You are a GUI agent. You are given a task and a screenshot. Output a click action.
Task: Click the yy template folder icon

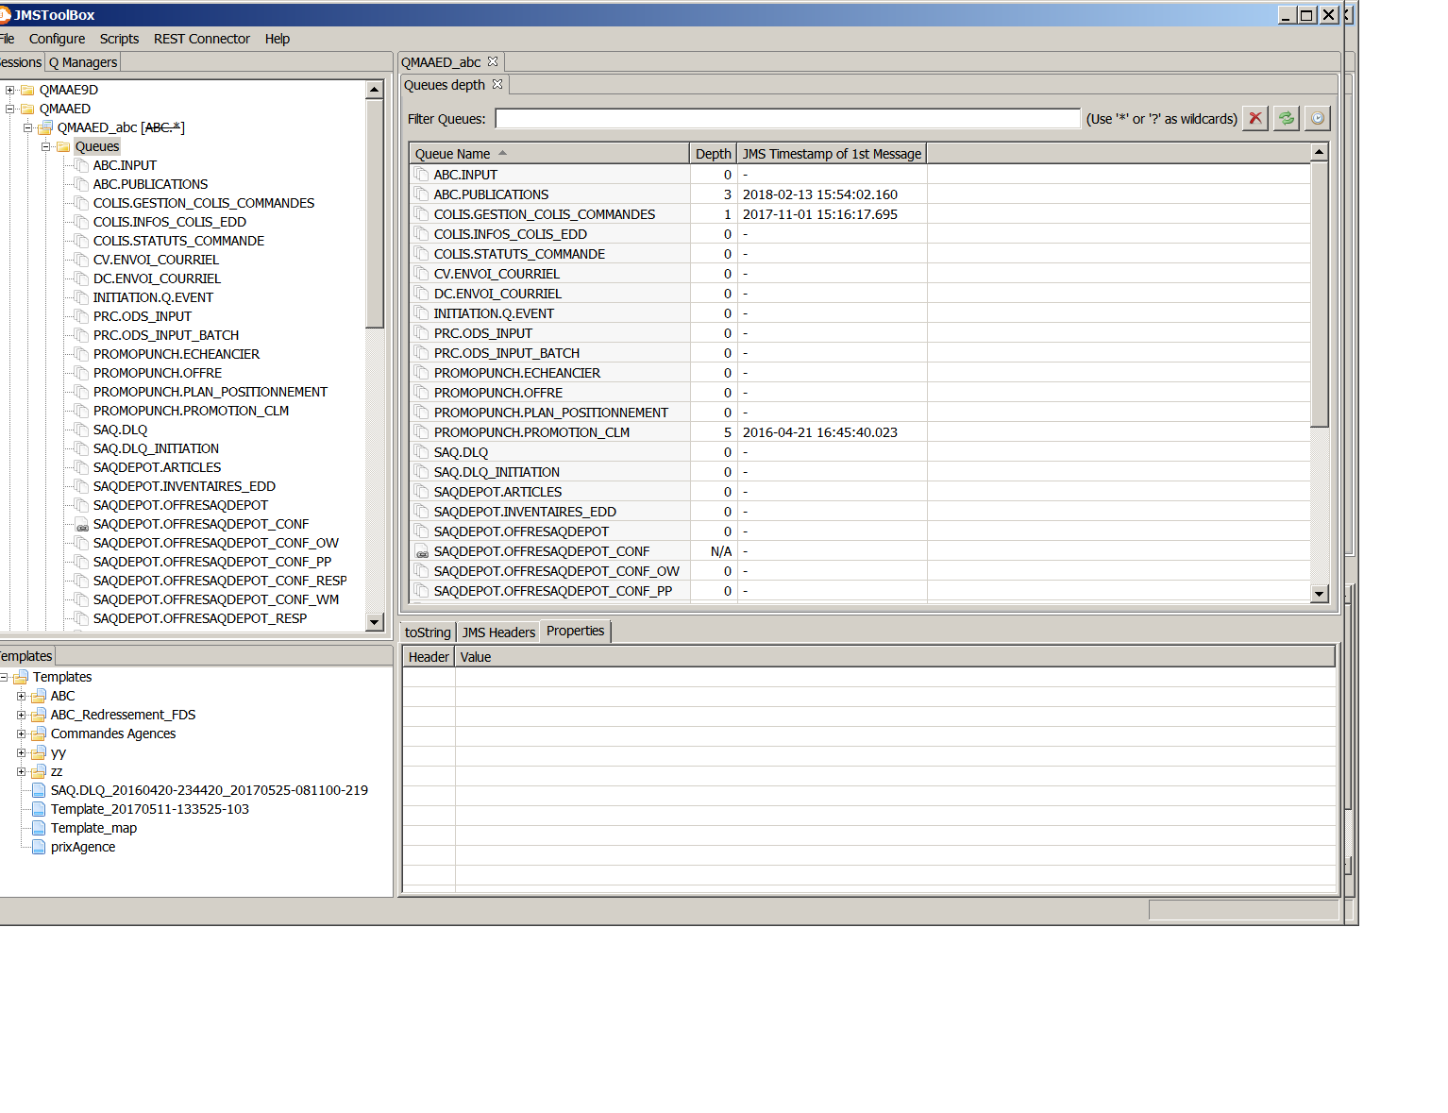coord(39,752)
